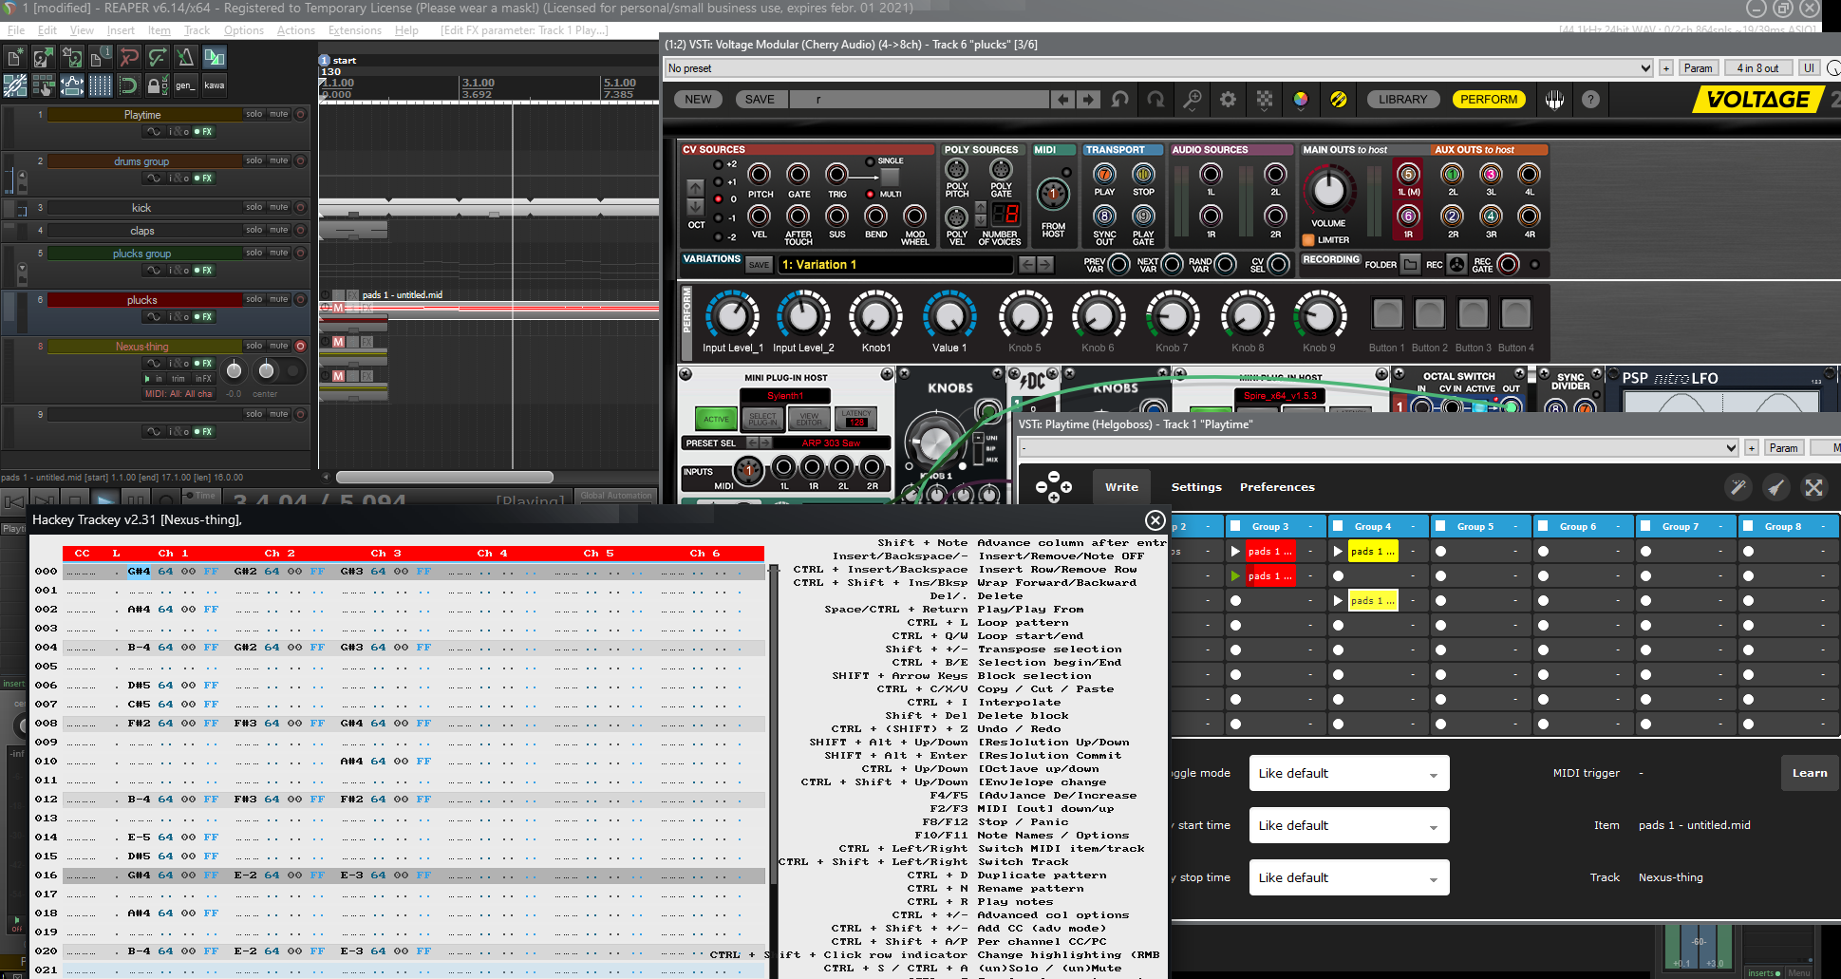
Task: Click the Learn button for MIDI trigger
Action: click(x=1809, y=773)
